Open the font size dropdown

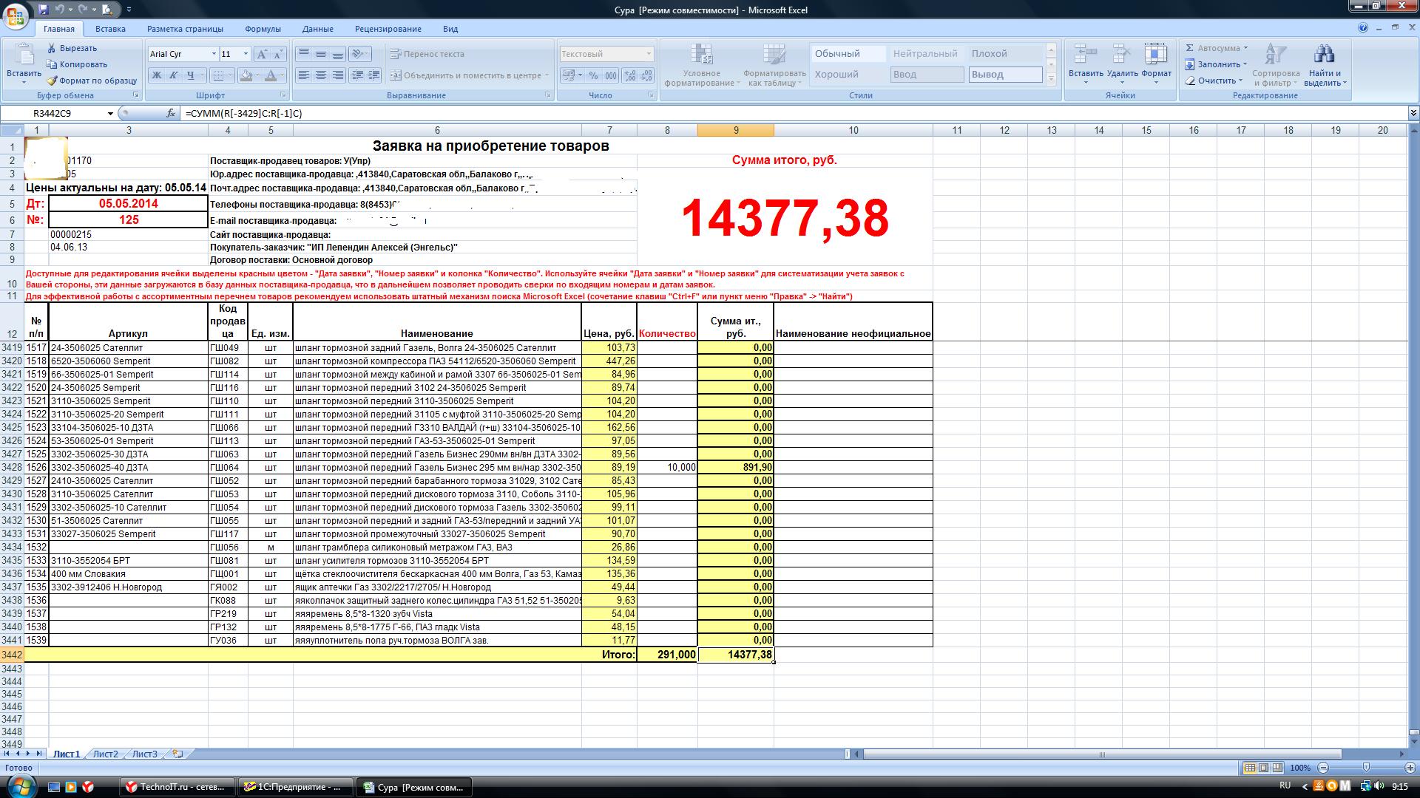[x=246, y=54]
